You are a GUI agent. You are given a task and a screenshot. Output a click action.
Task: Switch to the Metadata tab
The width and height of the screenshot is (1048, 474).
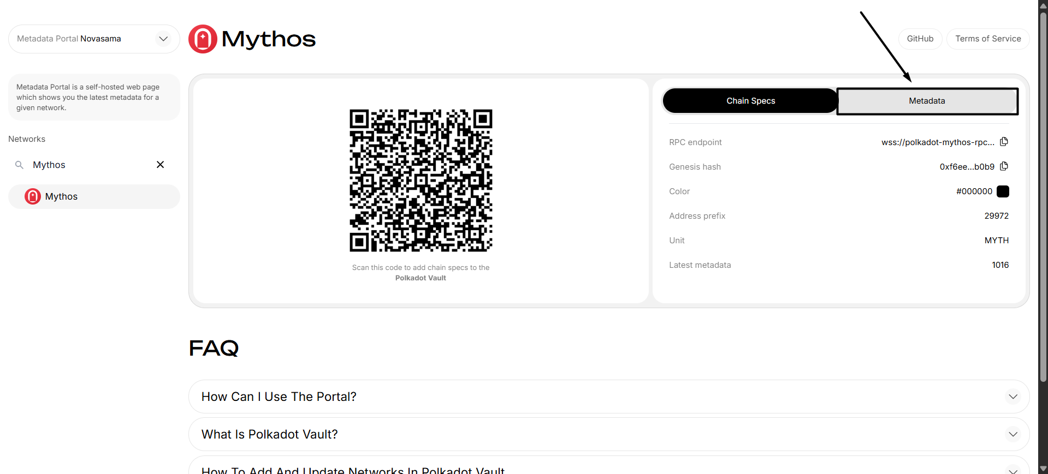pyautogui.click(x=927, y=101)
